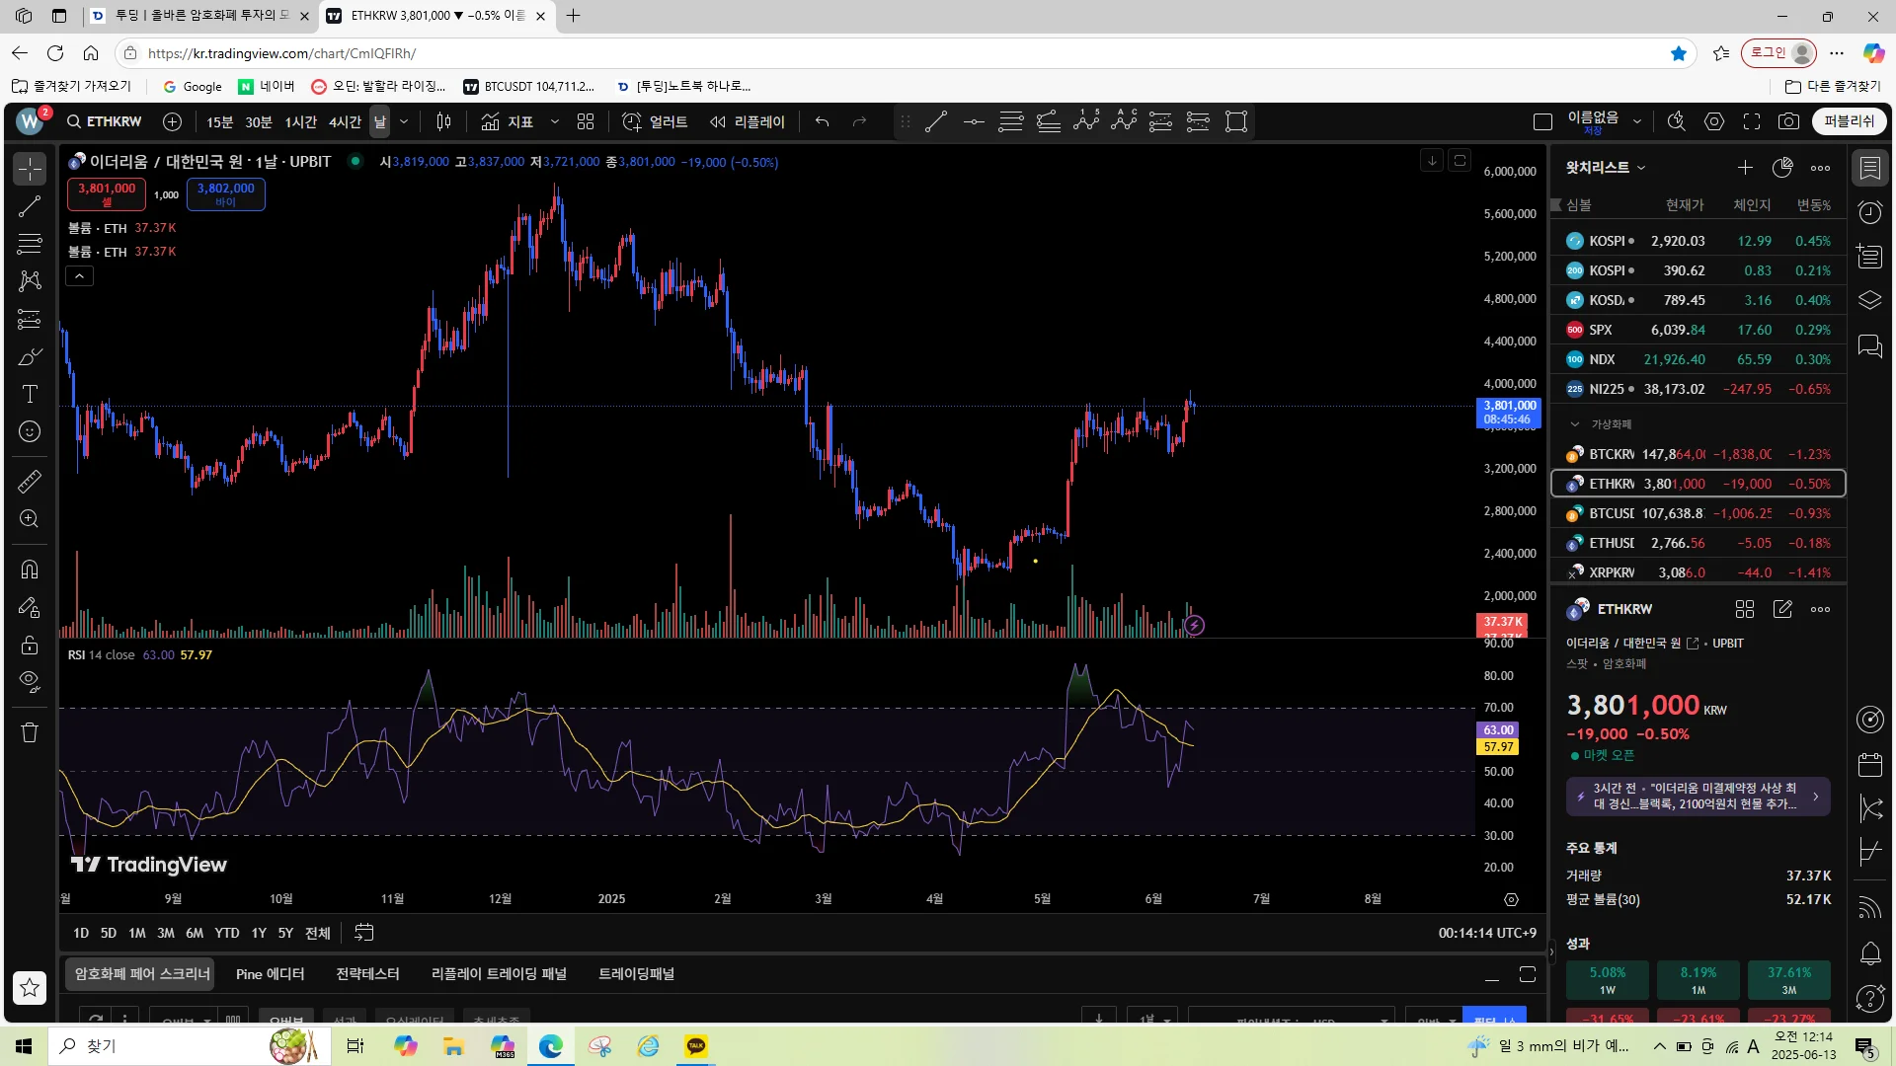Take a chart snapshot with camera icon
Viewport: 1896px width, 1066px height.
(x=1788, y=121)
